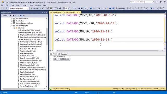Click the Navigate Backward blue circle icon
This screenshot has width=167, height=94.
click(x=91, y=8)
